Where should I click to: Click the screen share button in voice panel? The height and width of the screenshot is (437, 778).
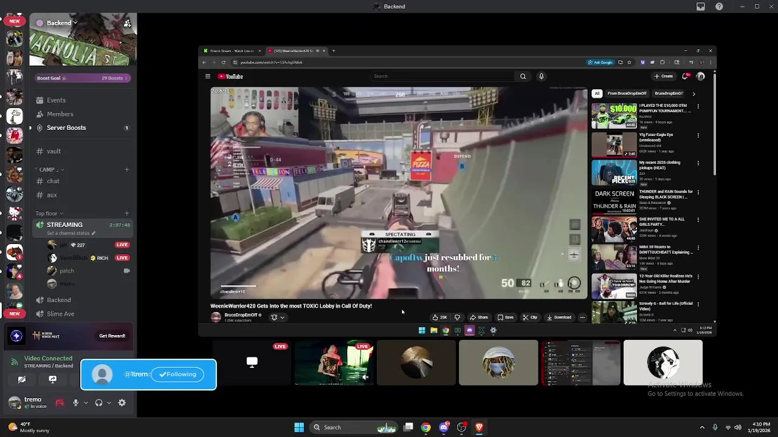click(52, 379)
